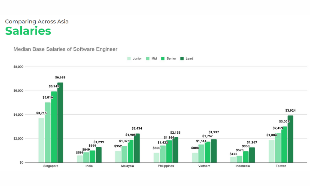Click the Comparing Across Asia subtitle
The height and width of the screenshot is (186, 310).
point(37,22)
